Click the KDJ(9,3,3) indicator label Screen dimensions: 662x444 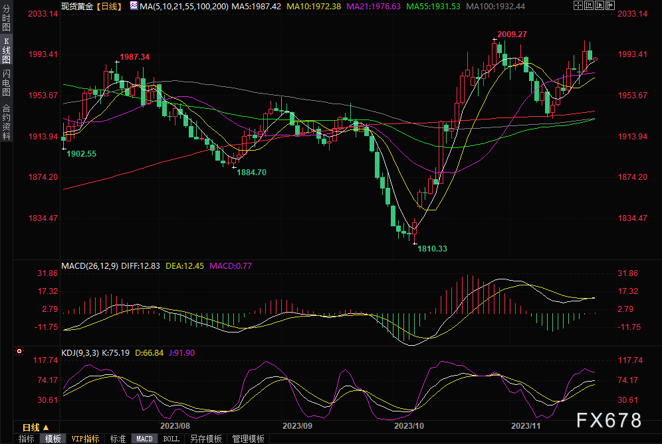pos(80,352)
